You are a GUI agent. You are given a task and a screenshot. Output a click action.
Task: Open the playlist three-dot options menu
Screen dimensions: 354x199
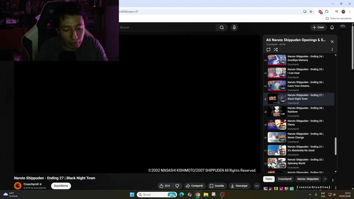[x=332, y=50]
